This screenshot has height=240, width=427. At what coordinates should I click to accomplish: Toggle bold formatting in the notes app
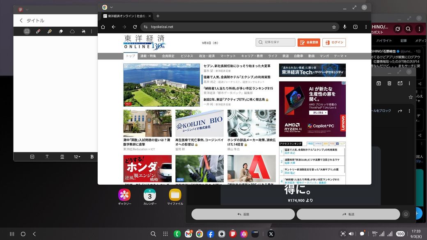[x=92, y=156]
